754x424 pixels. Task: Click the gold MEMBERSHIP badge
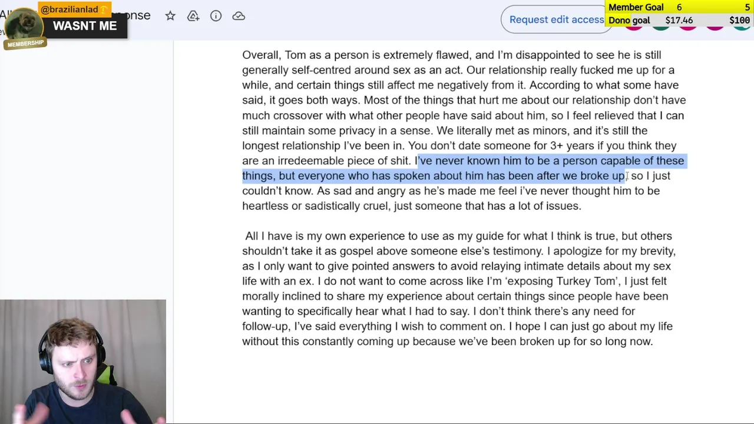pyautogui.click(x=25, y=44)
